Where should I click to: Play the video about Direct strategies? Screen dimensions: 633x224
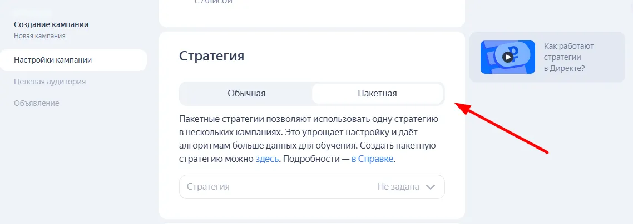click(x=507, y=57)
